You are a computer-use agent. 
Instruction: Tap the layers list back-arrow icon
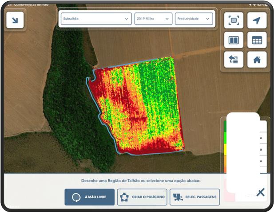tap(234, 60)
